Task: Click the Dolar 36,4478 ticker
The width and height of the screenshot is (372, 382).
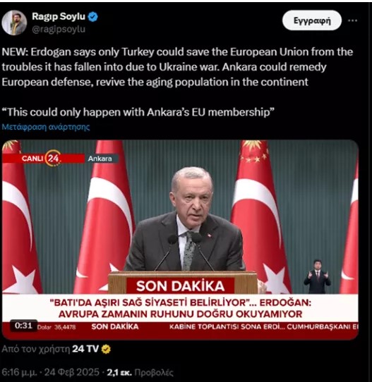Action: pos(56,327)
